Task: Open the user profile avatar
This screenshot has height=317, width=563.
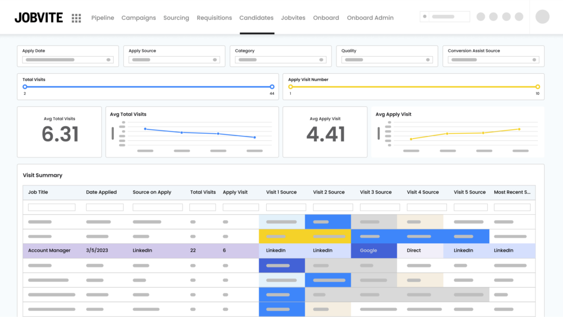Action: pos(542,17)
